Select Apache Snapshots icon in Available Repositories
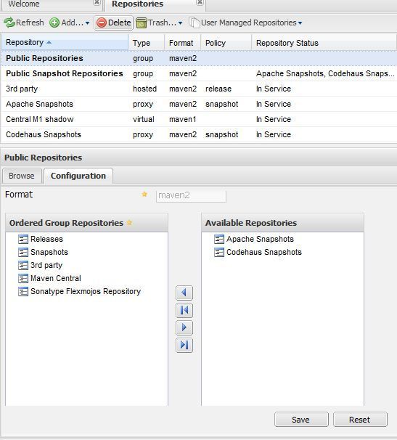397x440 pixels. pyautogui.click(x=219, y=240)
